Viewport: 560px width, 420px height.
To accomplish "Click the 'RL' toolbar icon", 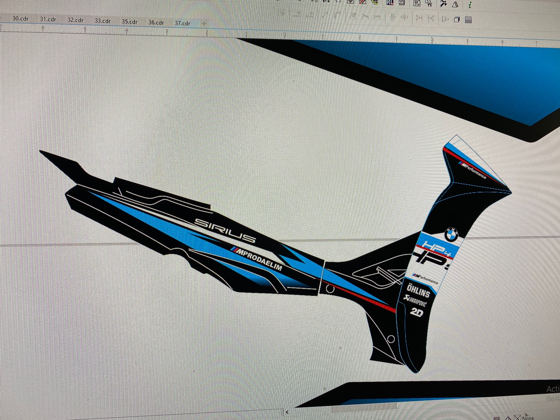I will point(390,3).
